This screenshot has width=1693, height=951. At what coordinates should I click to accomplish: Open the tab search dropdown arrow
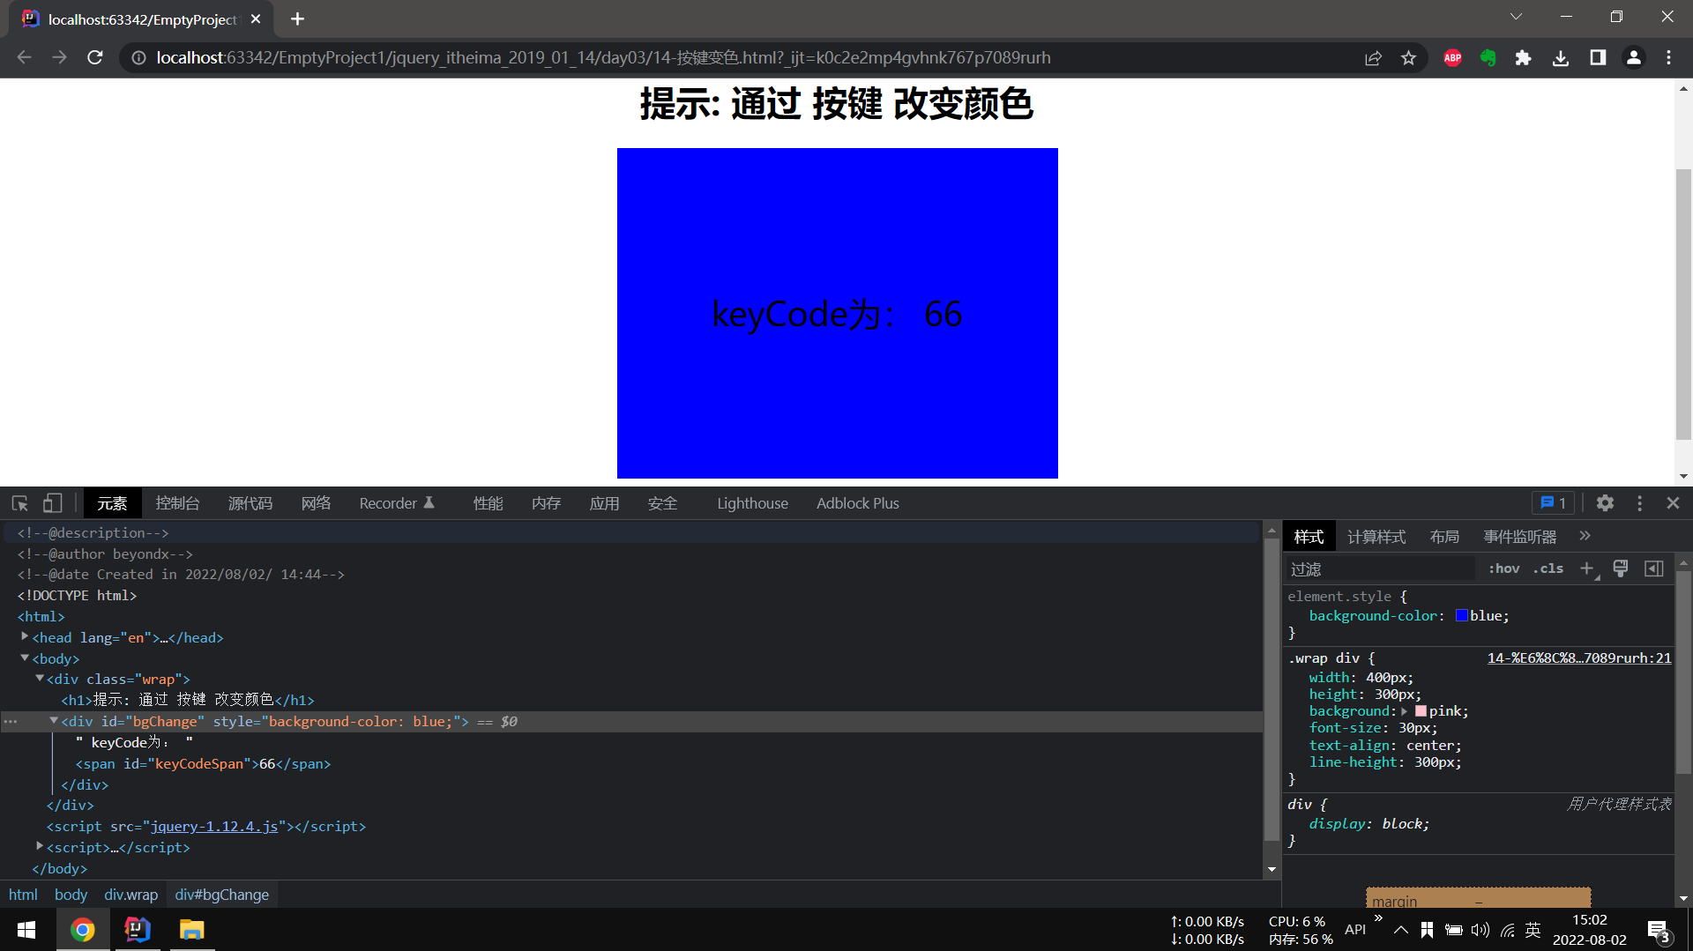1516,17
